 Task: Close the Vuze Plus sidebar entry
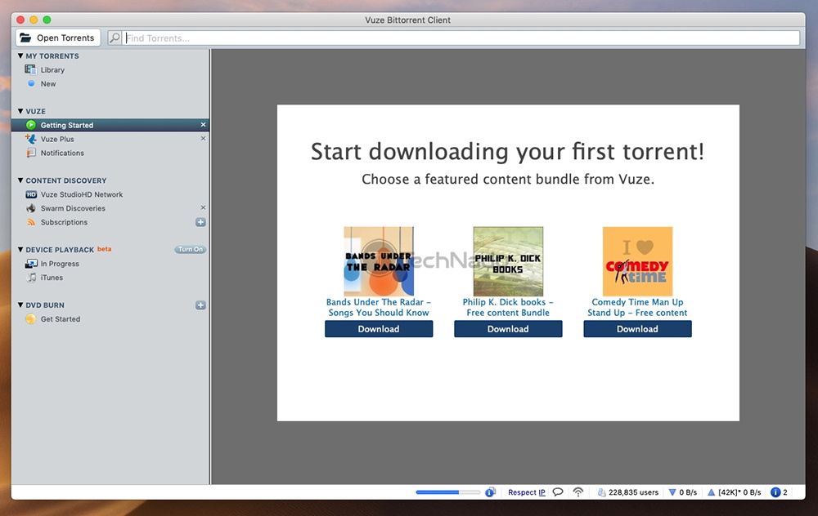point(203,139)
